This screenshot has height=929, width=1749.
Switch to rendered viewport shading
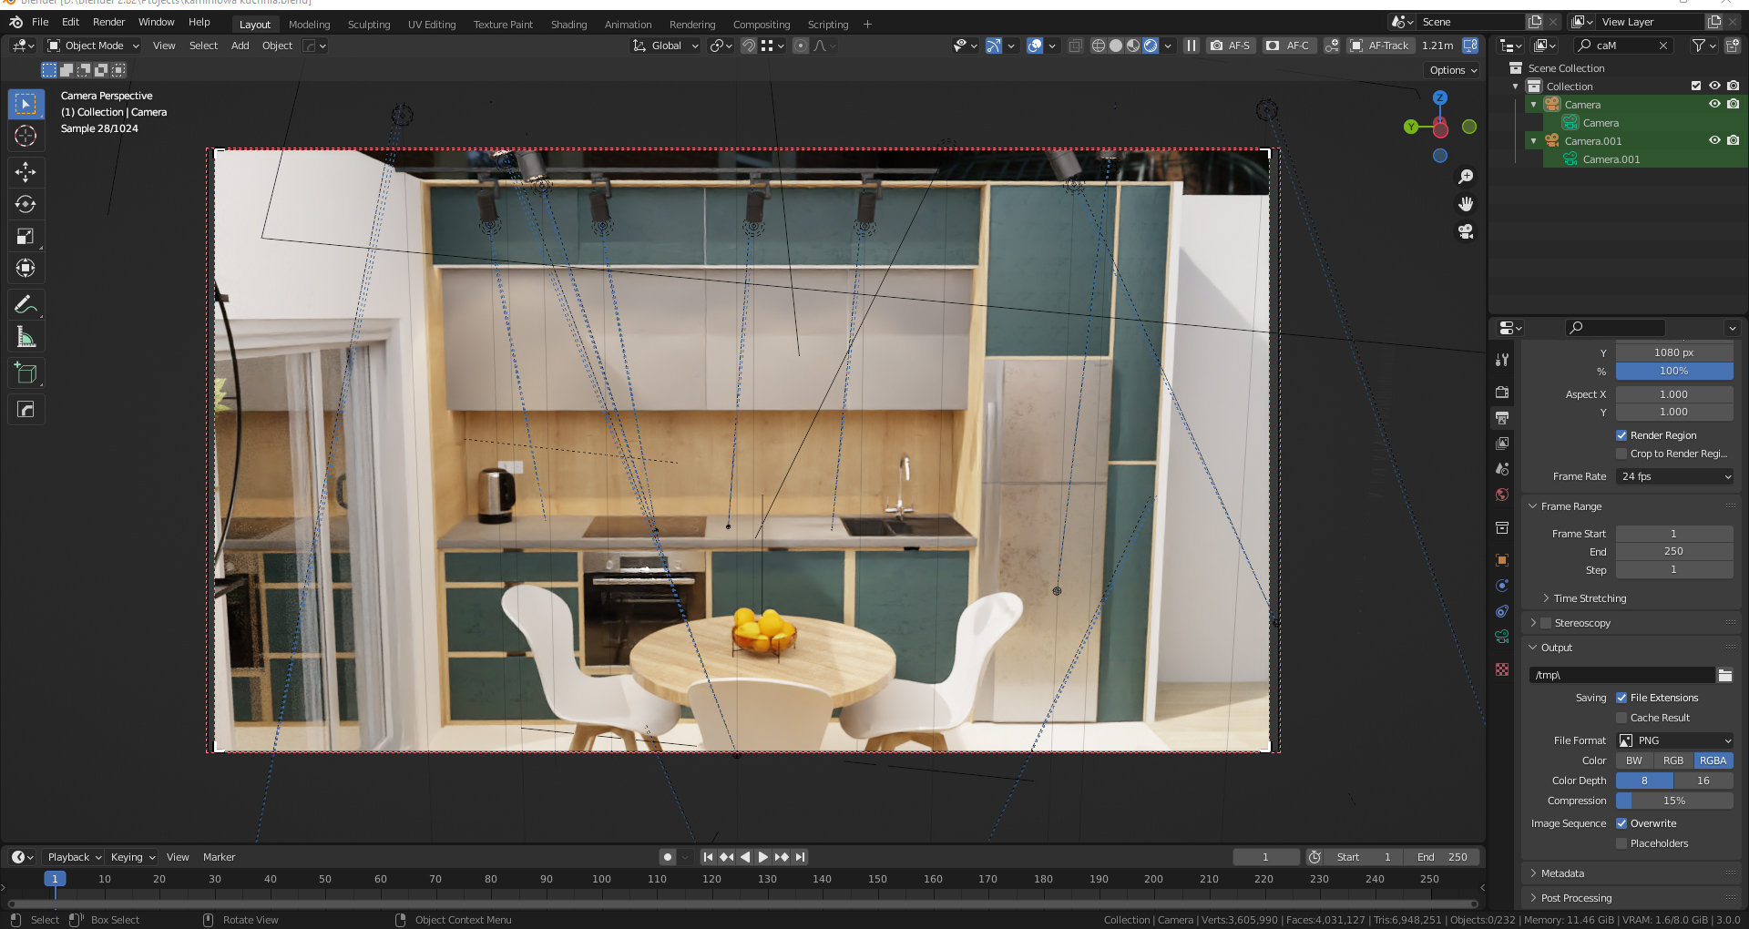pos(1151,46)
